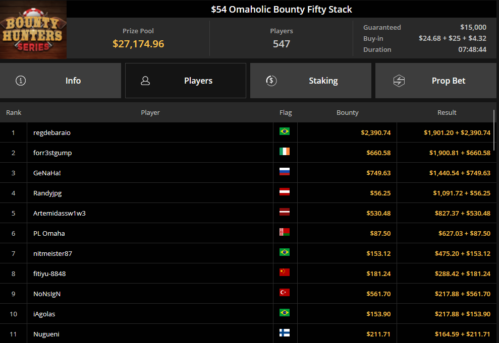
Task: Click result $1,440.54 + $749.63
Action: pyautogui.click(x=460, y=173)
